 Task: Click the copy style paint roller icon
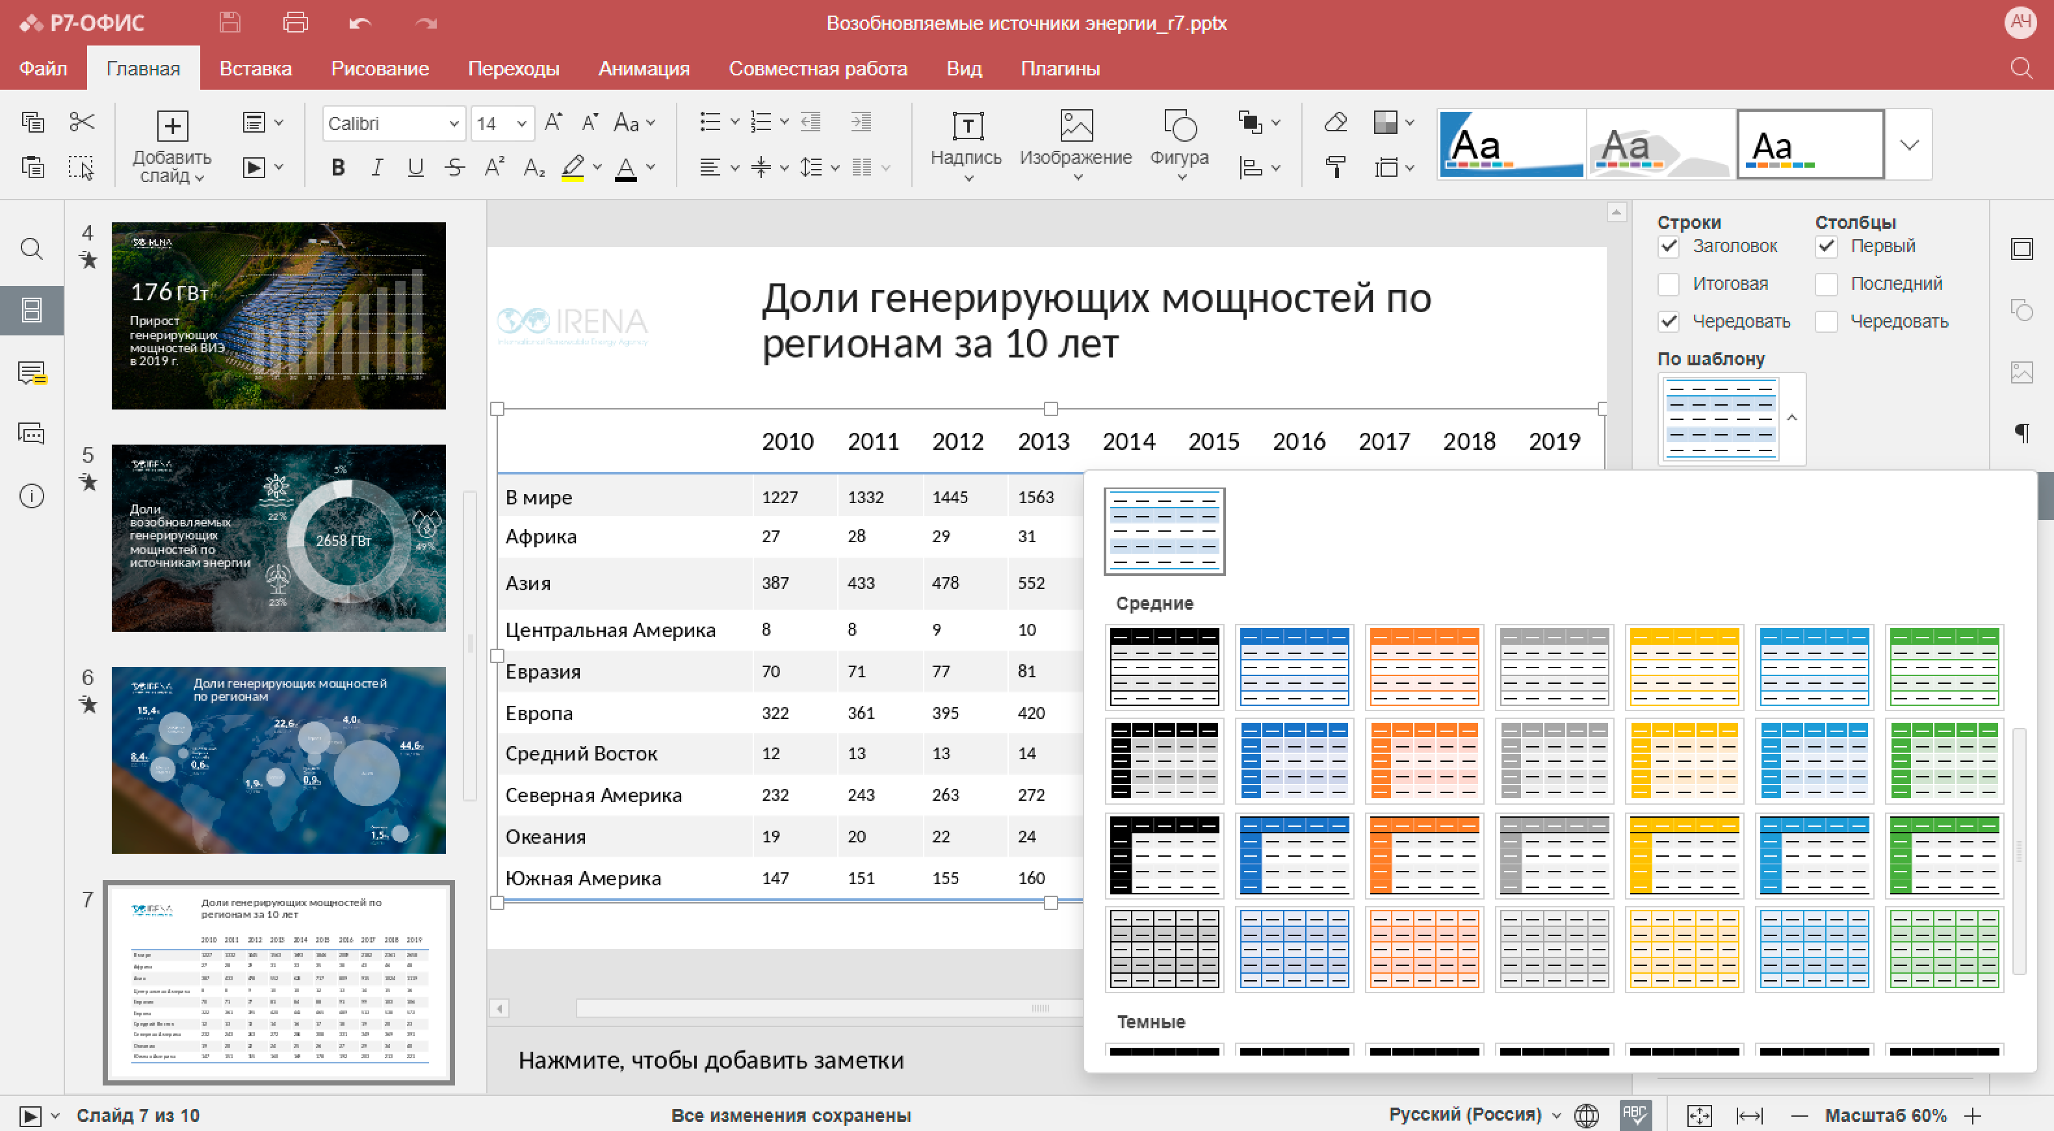click(x=1335, y=166)
